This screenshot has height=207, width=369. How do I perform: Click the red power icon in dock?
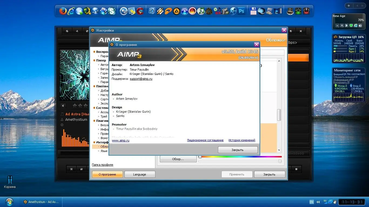click(x=306, y=11)
